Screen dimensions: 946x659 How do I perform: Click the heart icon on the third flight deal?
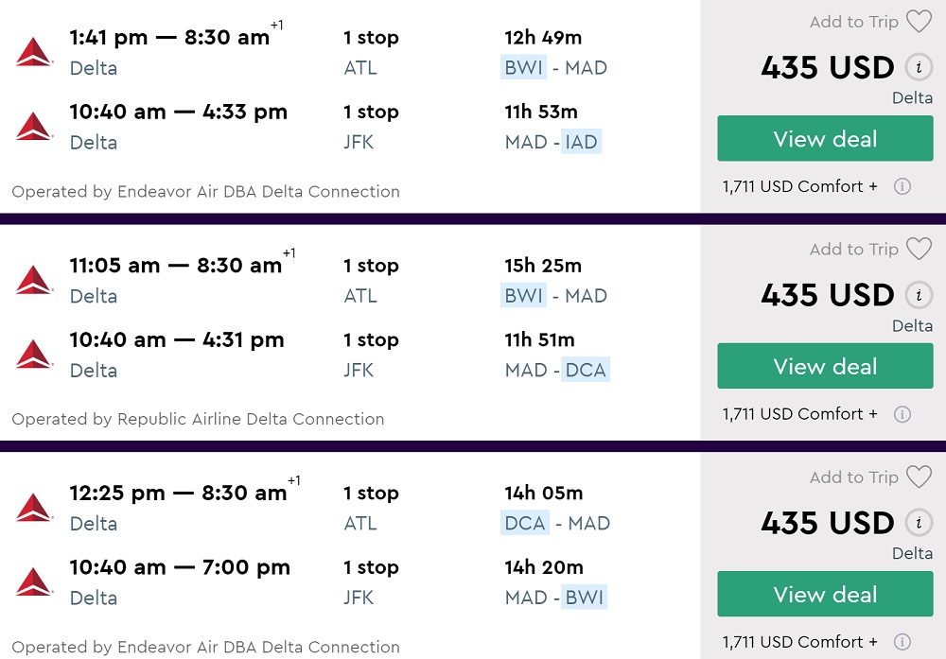coord(919,477)
